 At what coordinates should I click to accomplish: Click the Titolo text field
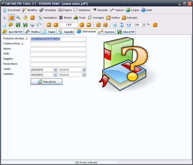pos(58,54)
